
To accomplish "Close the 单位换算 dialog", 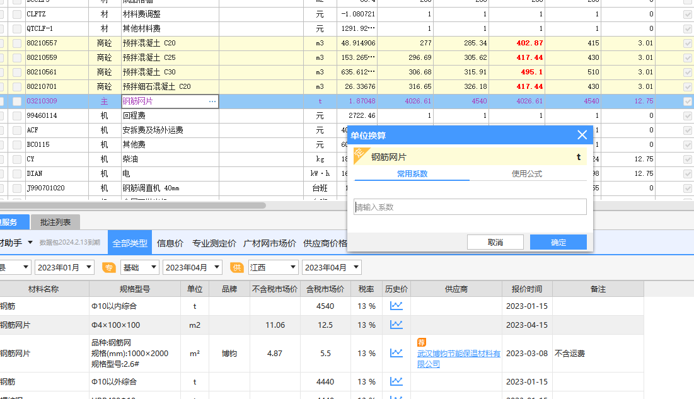I will pos(582,135).
